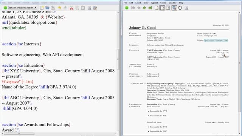
Task: Select Fit to Window in PDF toolbar
Action: (168, 8)
